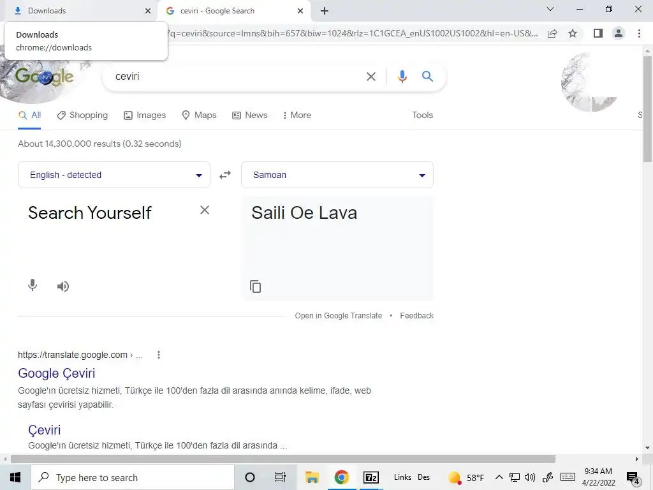Open the Çeviri sub-result link
This screenshot has width=653, height=490.
pyautogui.click(x=45, y=430)
